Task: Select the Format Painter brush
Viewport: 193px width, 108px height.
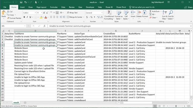Action: pos(8,18)
